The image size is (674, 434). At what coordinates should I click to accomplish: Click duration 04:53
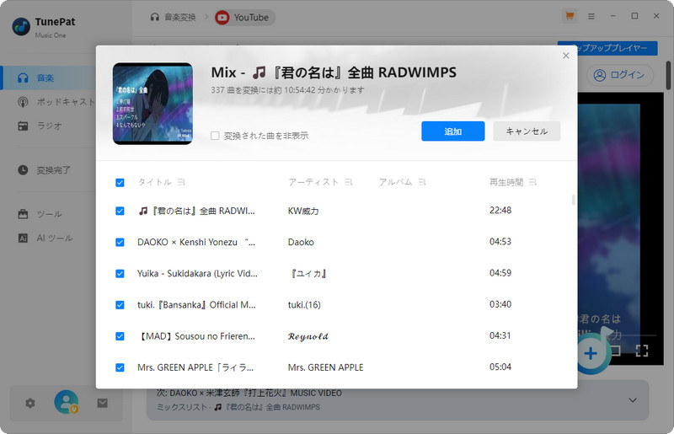pyautogui.click(x=500, y=242)
